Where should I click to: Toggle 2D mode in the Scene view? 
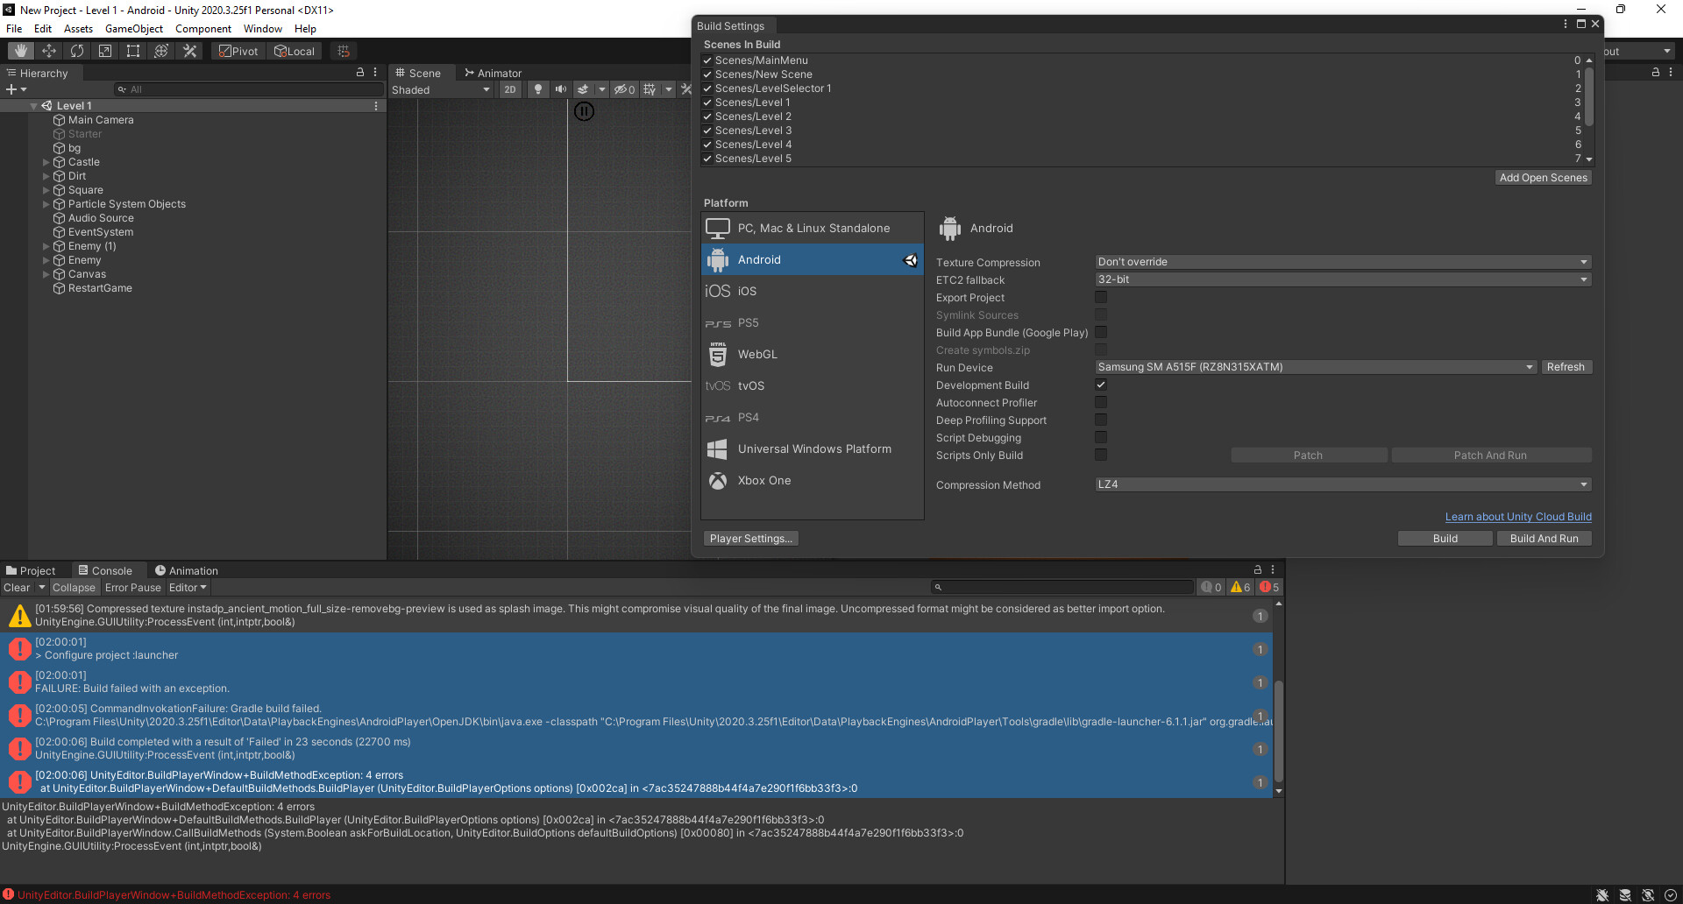[510, 89]
